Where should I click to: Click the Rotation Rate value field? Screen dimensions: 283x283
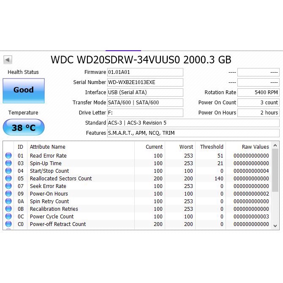click(x=258, y=93)
